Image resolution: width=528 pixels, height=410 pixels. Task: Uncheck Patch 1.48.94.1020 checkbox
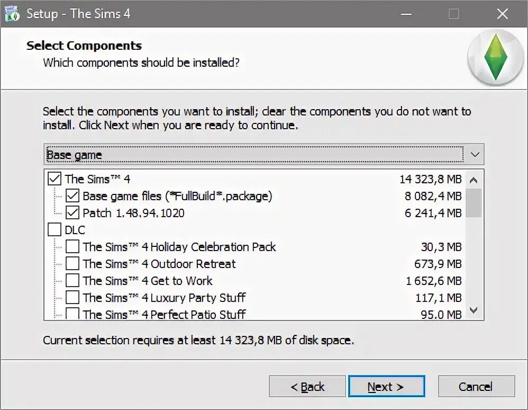coord(72,213)
